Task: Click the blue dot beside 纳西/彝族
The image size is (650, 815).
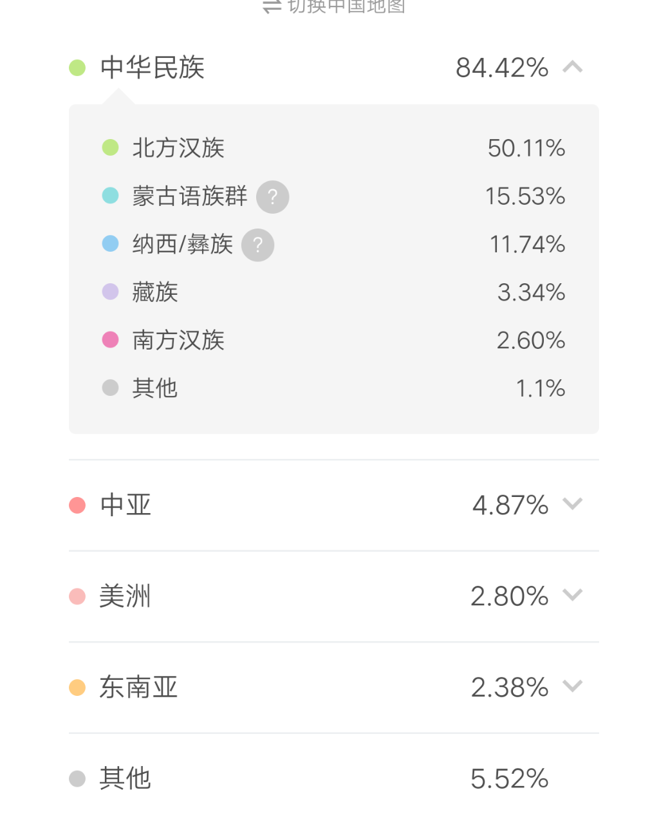Action: pos(111,243)
